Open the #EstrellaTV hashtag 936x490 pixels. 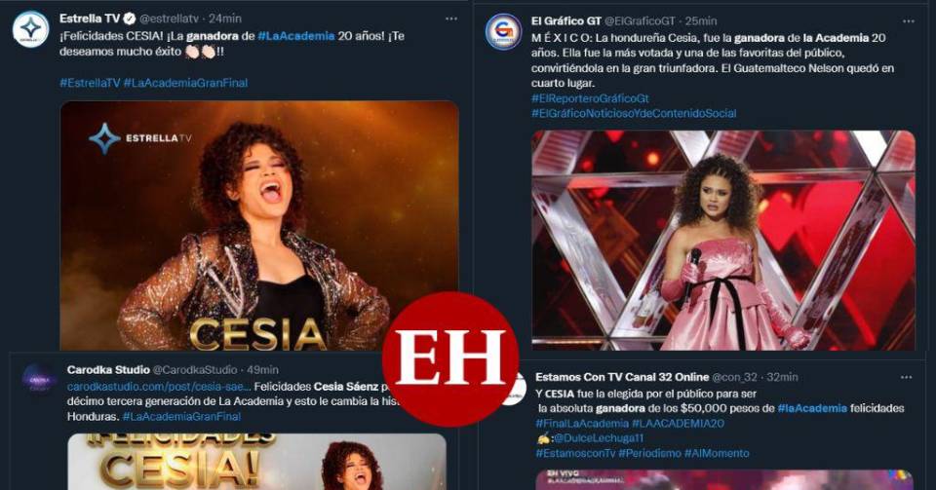point(90,83)
